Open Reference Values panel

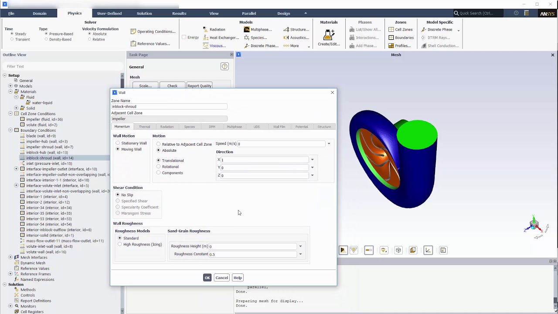pos(150,44)
